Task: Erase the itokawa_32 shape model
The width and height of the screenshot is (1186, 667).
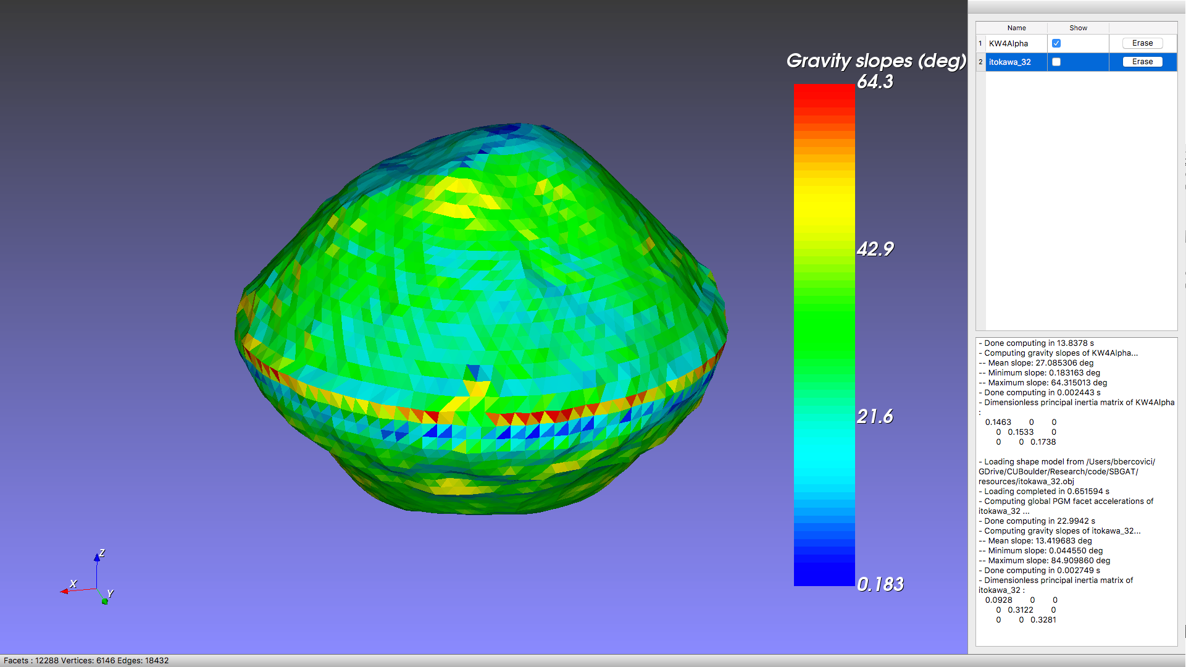Action: point(1142,62)
